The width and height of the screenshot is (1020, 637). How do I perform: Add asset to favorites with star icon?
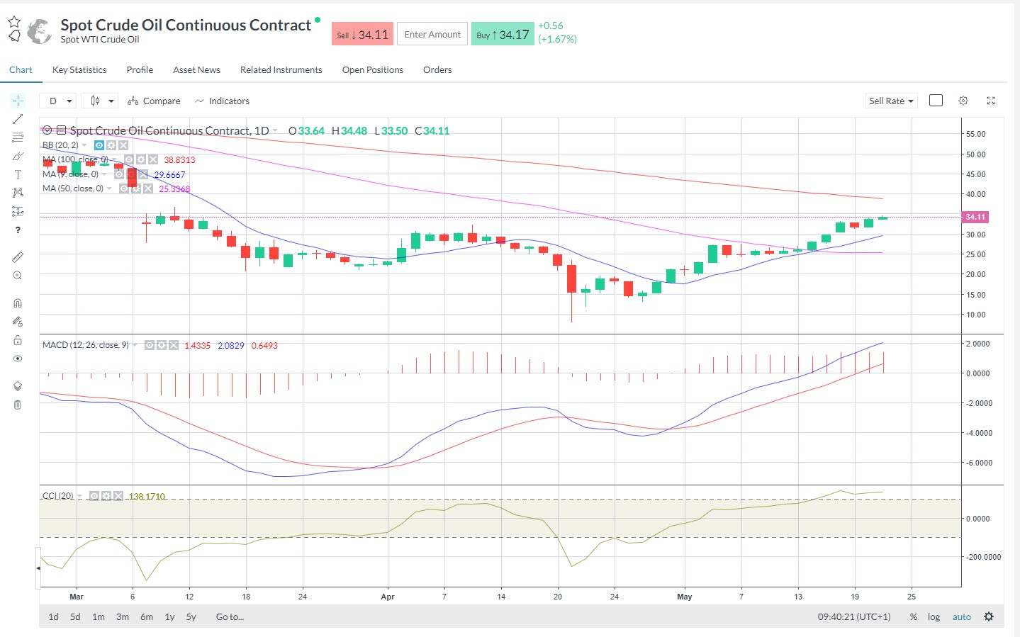click(14, 22)
